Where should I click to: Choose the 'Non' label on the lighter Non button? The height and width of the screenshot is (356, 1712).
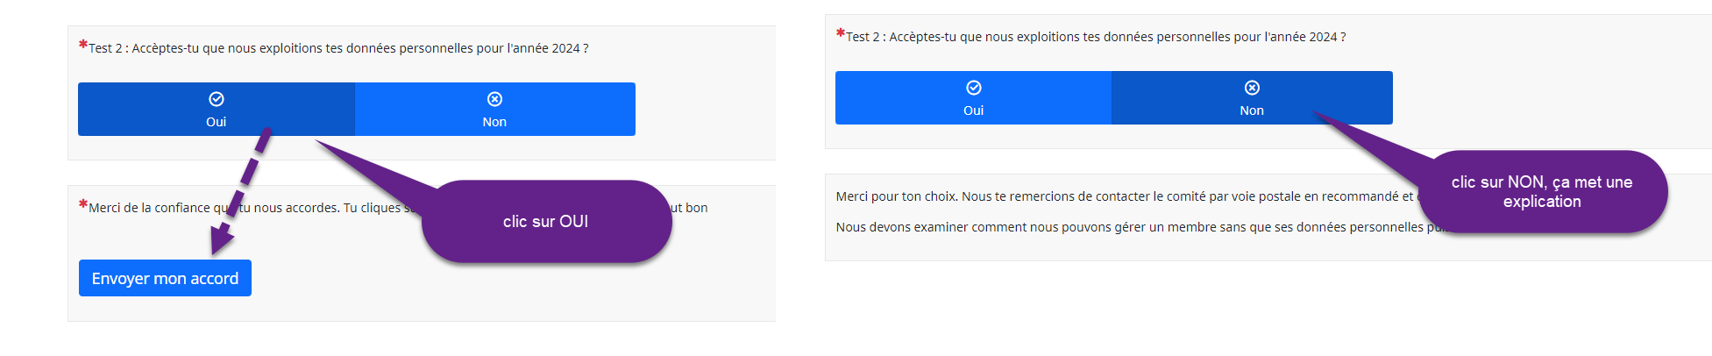[494, 122]
